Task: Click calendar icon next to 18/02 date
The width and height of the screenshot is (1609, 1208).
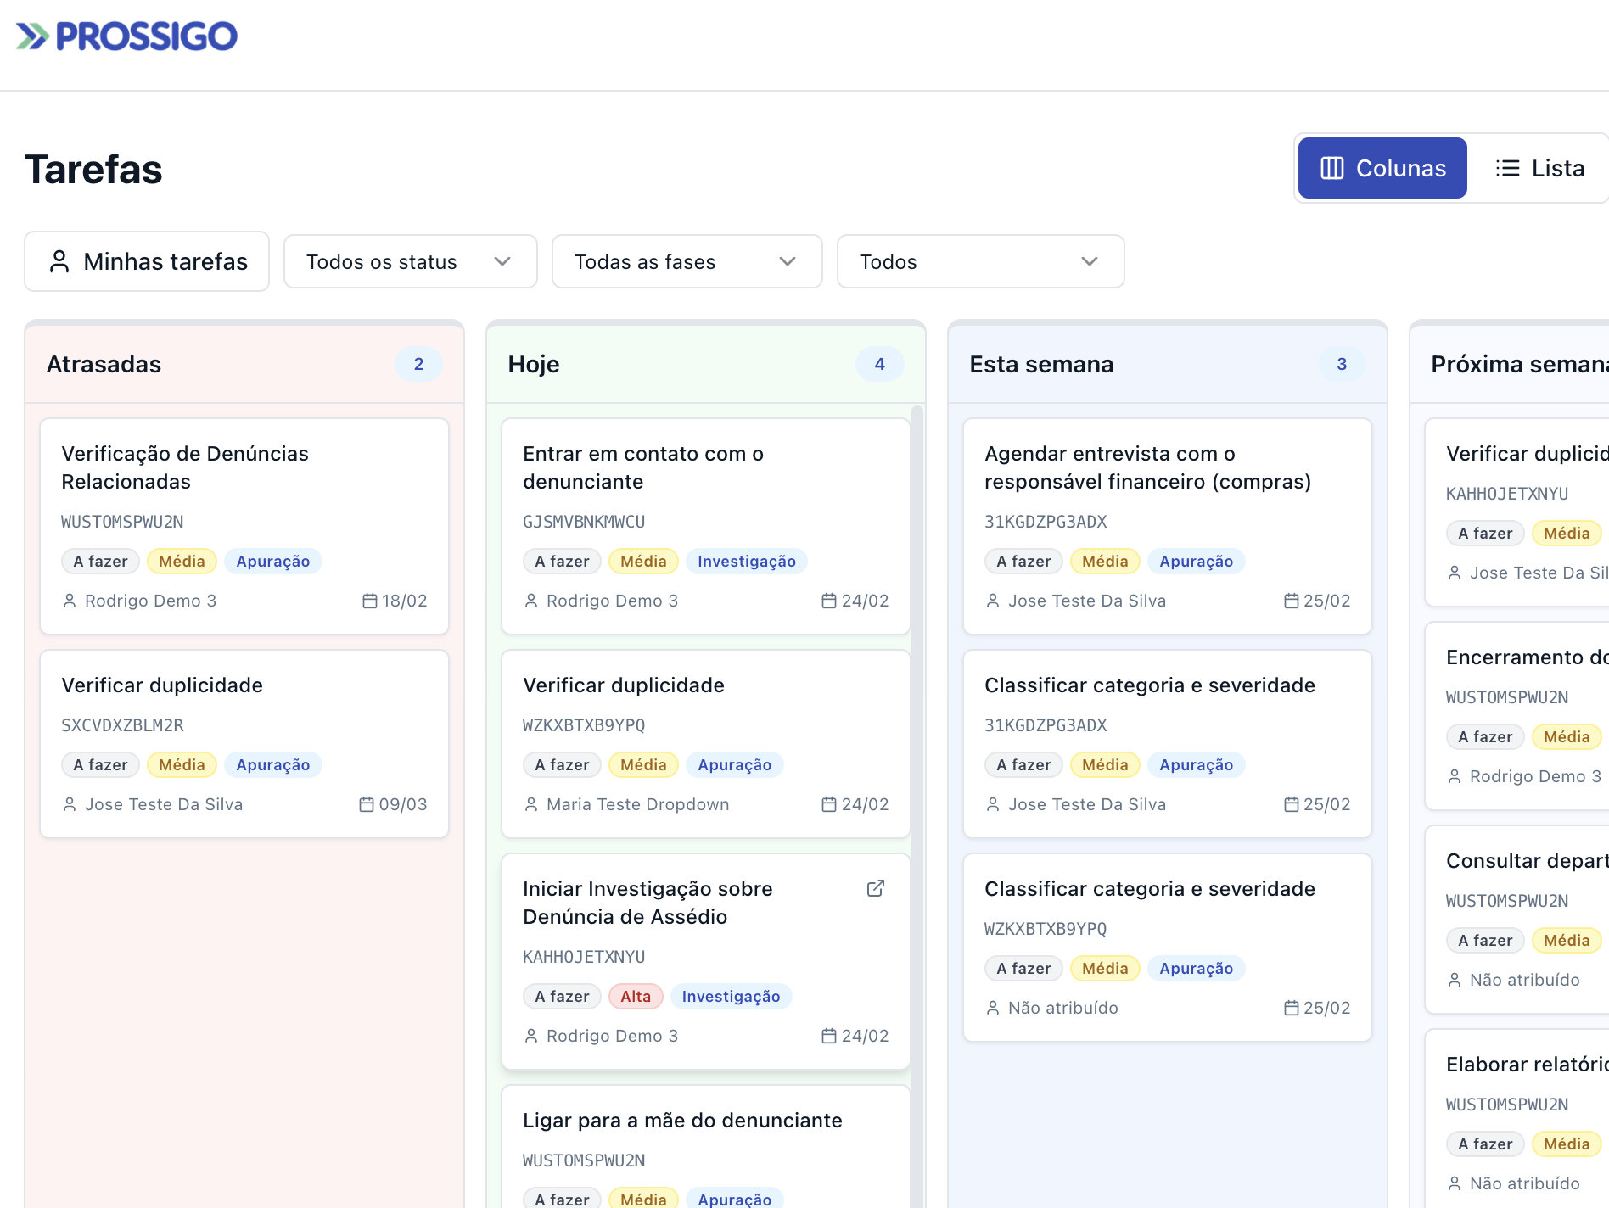Action: (370, 601)
